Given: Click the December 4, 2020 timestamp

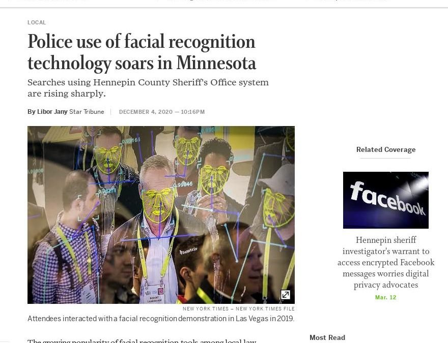Looking at the screenshot, I should pos(162,112).
